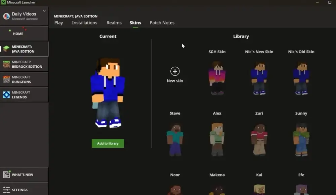
Task: Switch to the Installations tab
Action: click(x=85, y=23)
